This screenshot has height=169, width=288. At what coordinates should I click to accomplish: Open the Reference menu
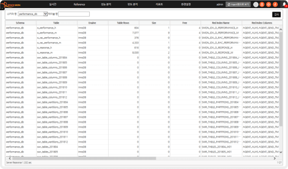[79, 4]
